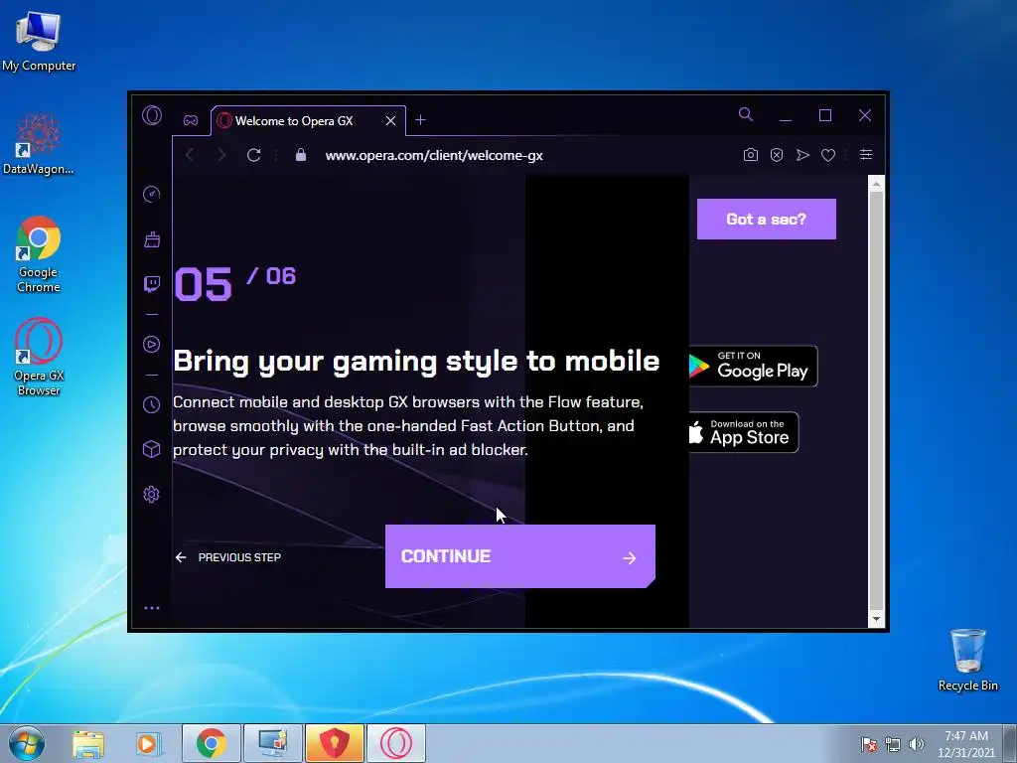View site security padlock info

(x=300, y=155)
